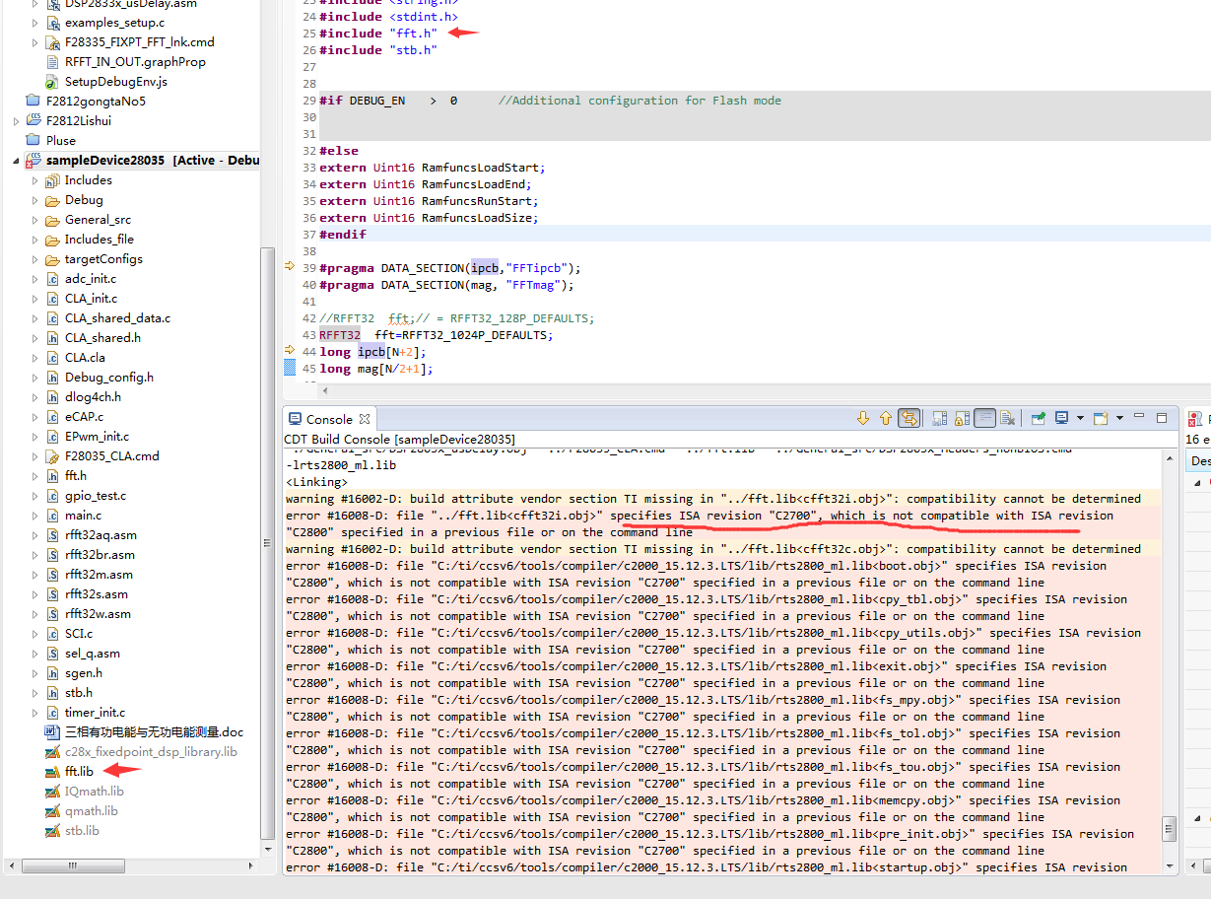Select eCAP.c file

click(83, 416)
